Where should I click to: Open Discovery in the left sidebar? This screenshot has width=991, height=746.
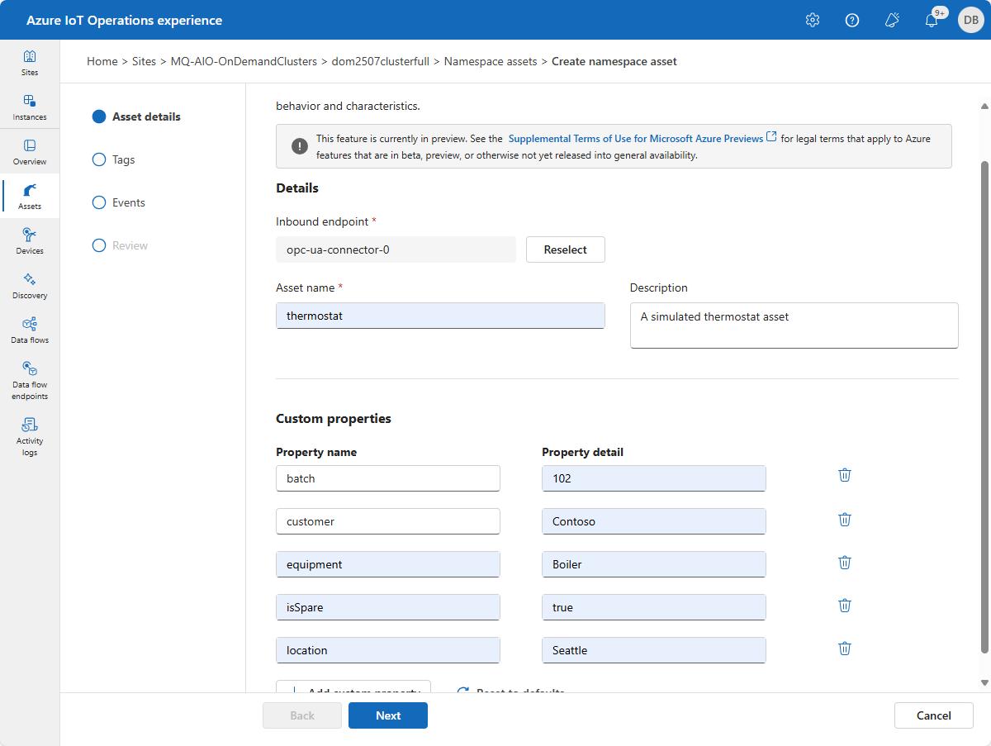(x=30, y=285)
